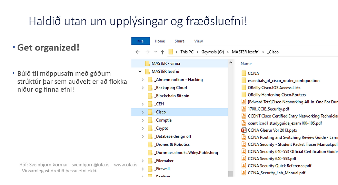Sort files by the Name column header

[246, 64]
